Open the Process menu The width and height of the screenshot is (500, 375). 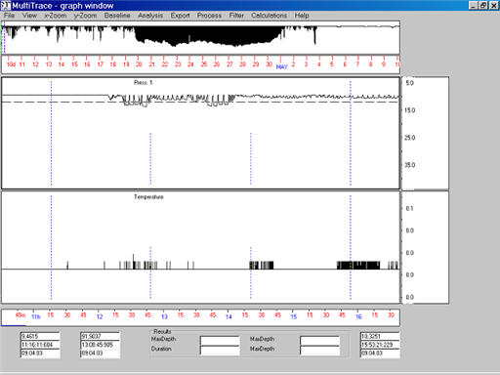[x=209, y=16]
